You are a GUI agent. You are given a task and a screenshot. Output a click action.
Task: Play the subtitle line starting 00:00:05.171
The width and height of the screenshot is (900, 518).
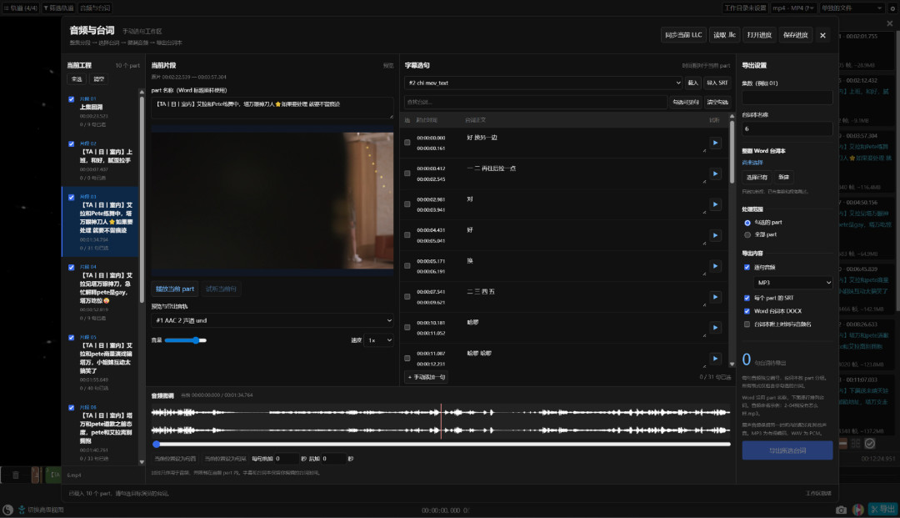[715, 266]
